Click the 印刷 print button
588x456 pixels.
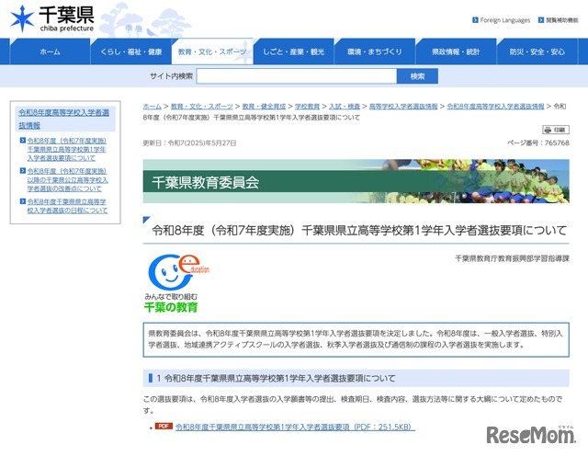click(556, 130)
